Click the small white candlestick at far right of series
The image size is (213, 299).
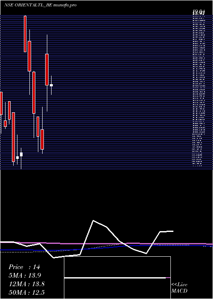click(x=51, y=85)
